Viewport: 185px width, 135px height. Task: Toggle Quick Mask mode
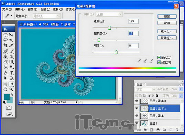coord(9,108)
